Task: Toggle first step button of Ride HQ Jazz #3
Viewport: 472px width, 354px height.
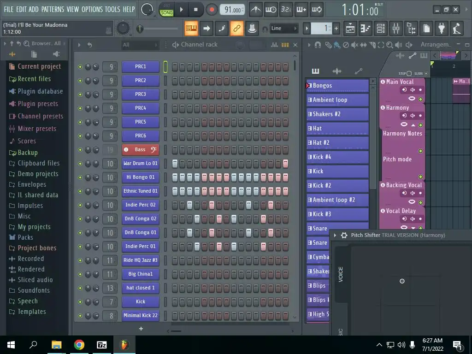Action: pos(175,260)
